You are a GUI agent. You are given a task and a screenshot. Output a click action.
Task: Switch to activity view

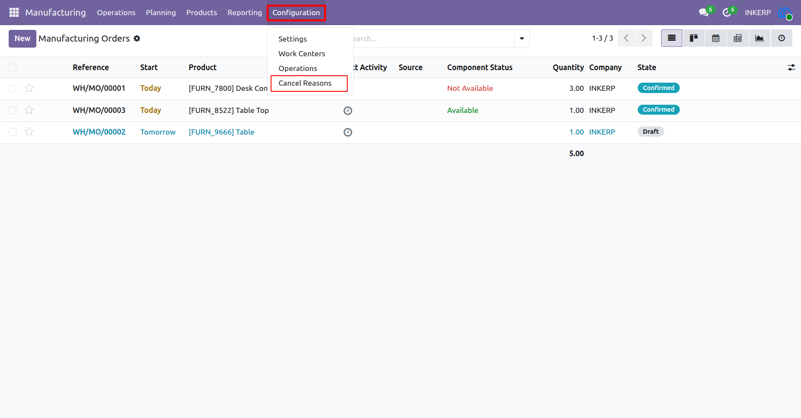(x=782, y=38)
